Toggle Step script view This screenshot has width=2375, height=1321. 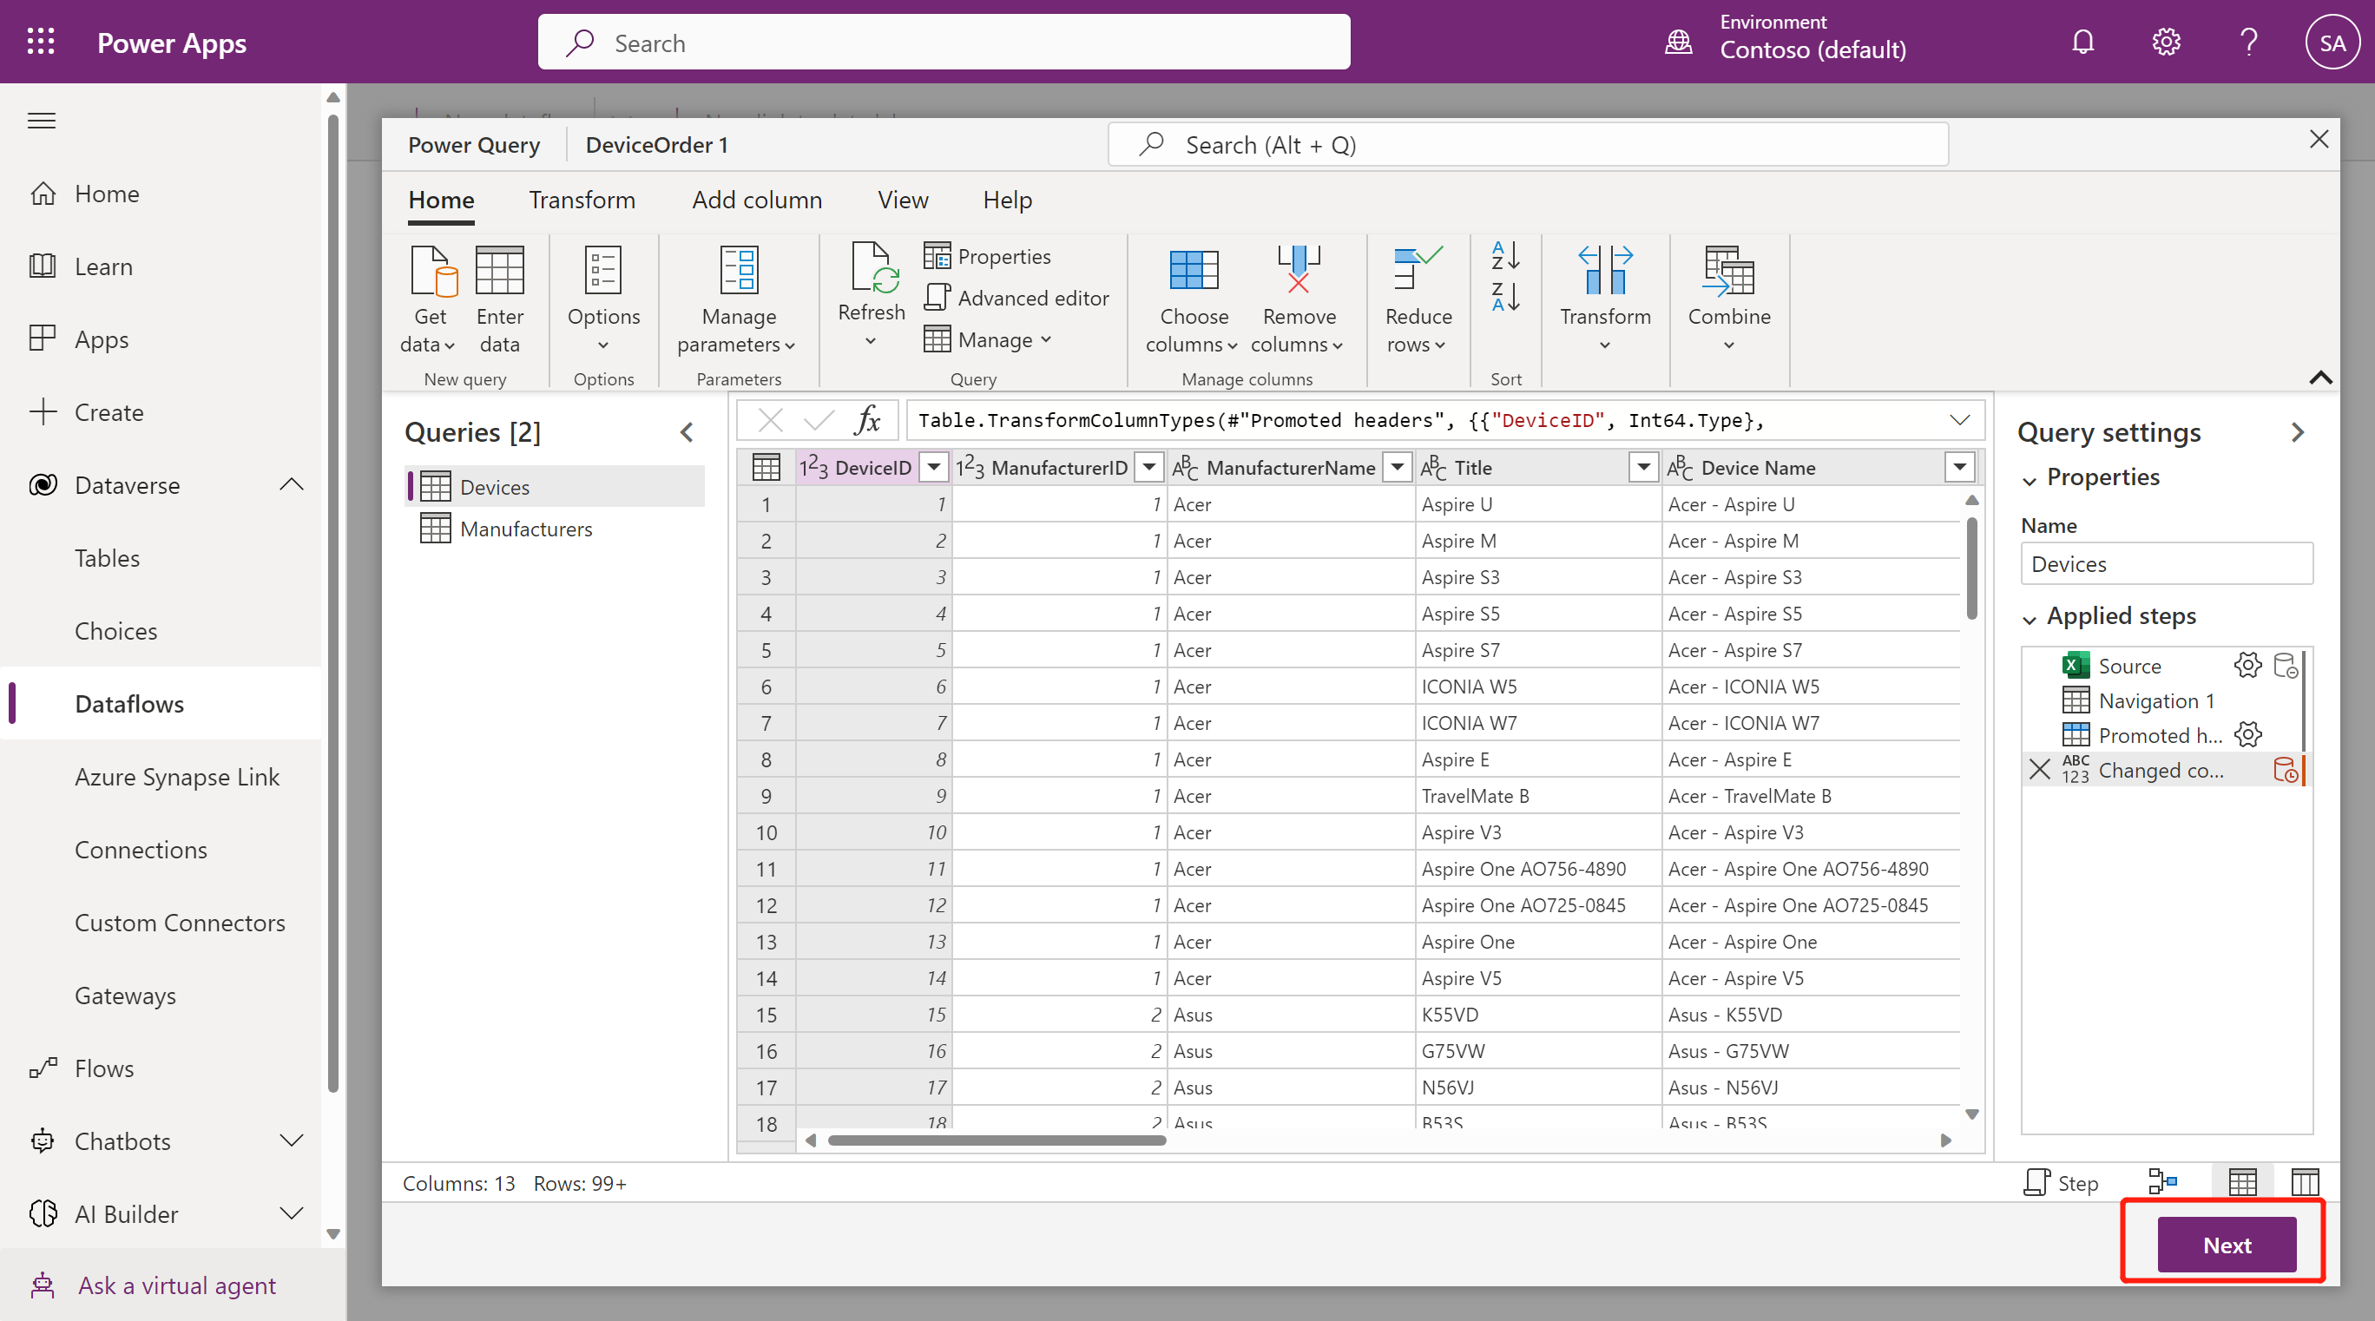tap(2061, 1182)
